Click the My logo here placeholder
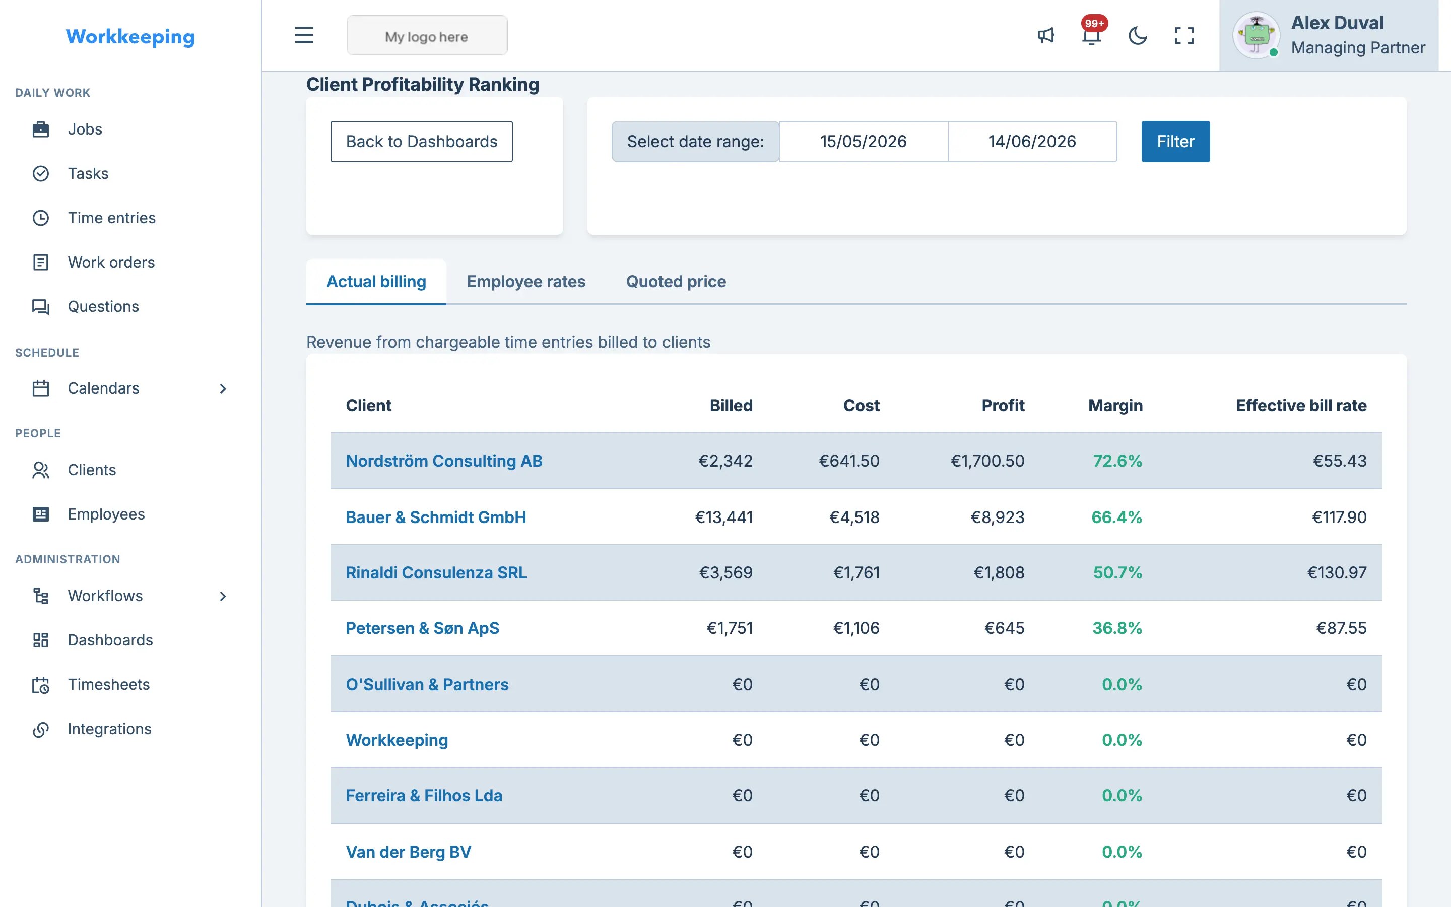Screen dimensions: 1451x907 coord(427,36)
